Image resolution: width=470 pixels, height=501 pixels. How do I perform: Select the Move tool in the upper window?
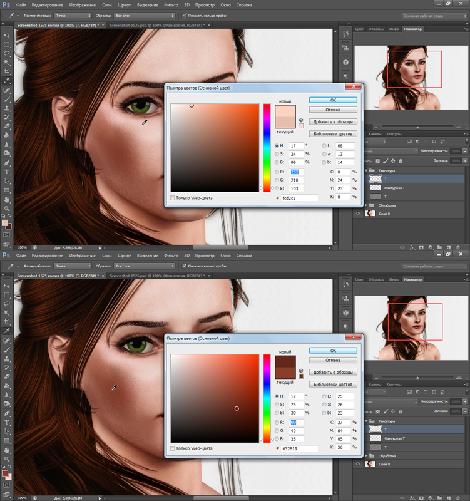7,35
